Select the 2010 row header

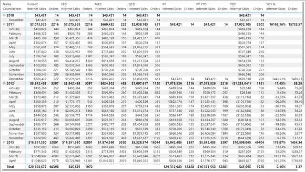(10, 15)
